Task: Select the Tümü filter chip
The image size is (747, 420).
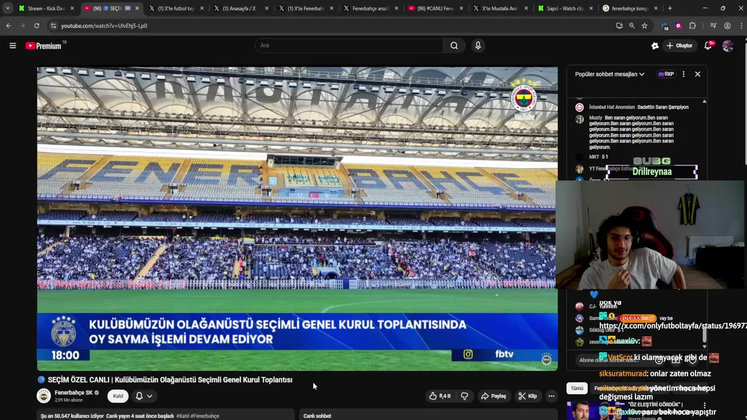Action: click(577, 388)
